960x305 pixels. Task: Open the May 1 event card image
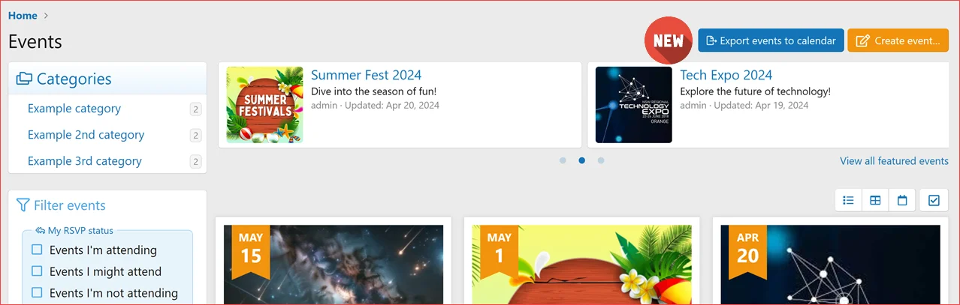point(581,265)
